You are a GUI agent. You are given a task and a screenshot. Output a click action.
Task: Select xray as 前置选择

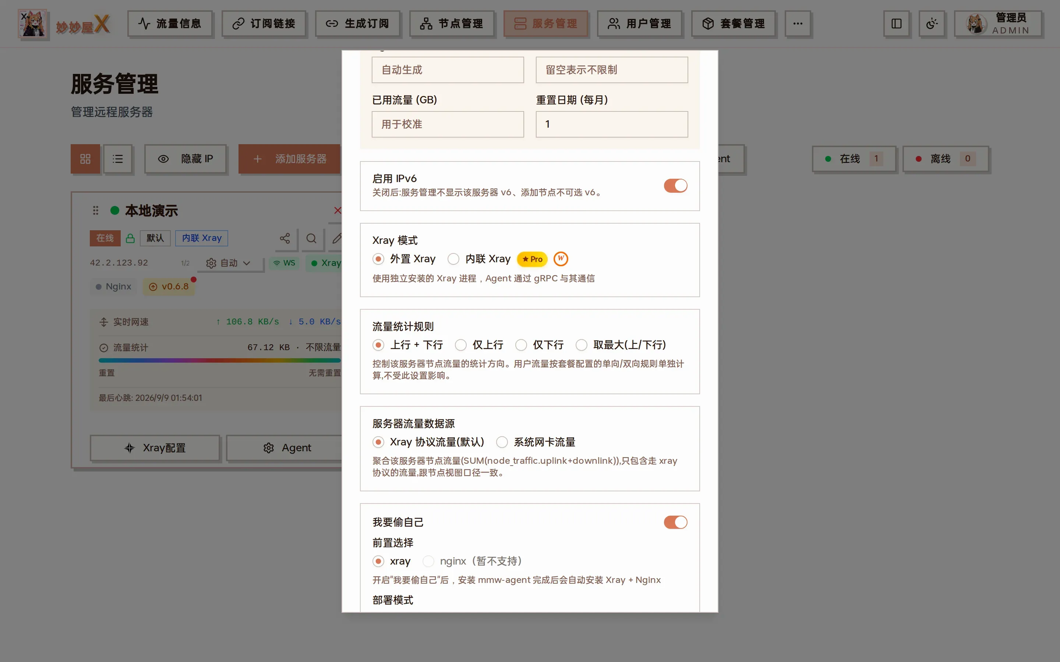[378, 561]
